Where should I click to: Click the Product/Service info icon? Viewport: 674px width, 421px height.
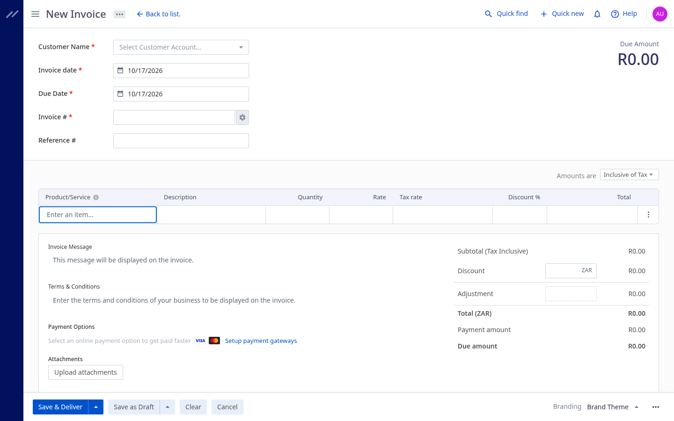(x=96, y=197)
